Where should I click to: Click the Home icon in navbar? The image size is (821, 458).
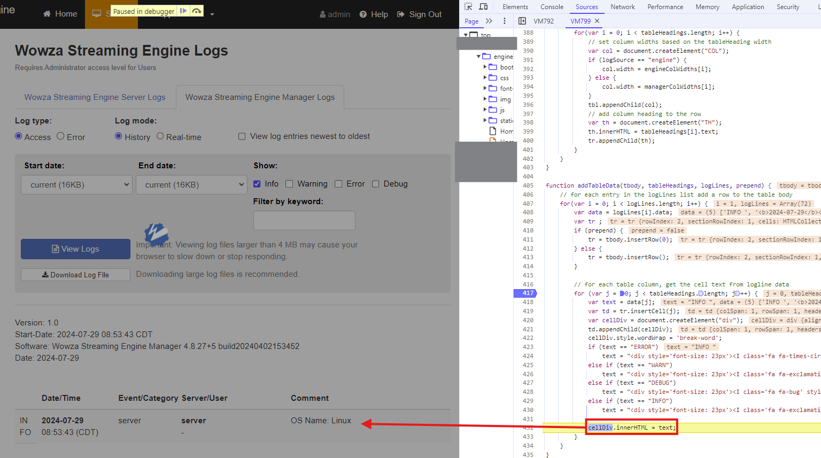tap(47, 14)
